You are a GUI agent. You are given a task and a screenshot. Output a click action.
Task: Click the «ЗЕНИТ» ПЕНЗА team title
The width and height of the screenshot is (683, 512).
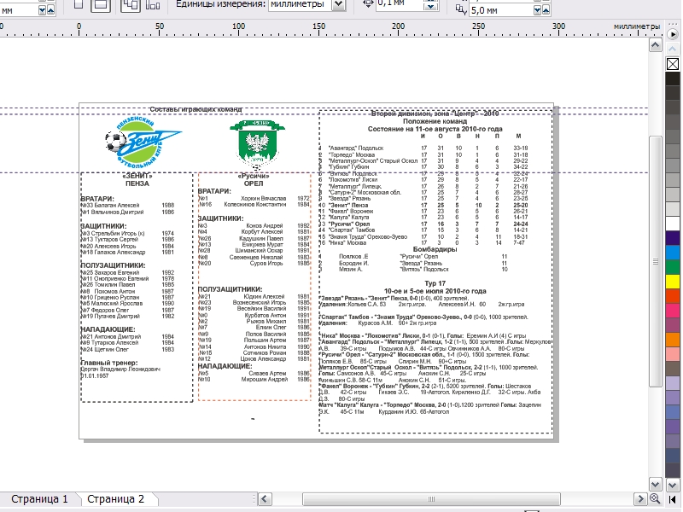coord(137,179)
